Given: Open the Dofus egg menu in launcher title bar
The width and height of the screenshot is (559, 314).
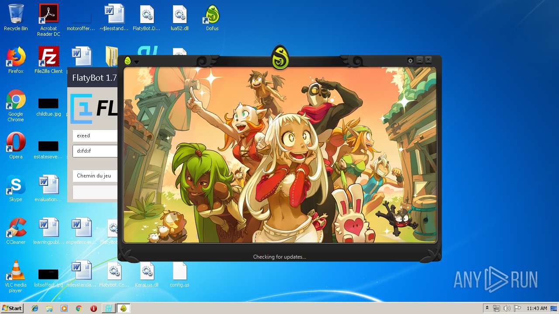Looking at the screenshot, I should [x=128, y=61].
